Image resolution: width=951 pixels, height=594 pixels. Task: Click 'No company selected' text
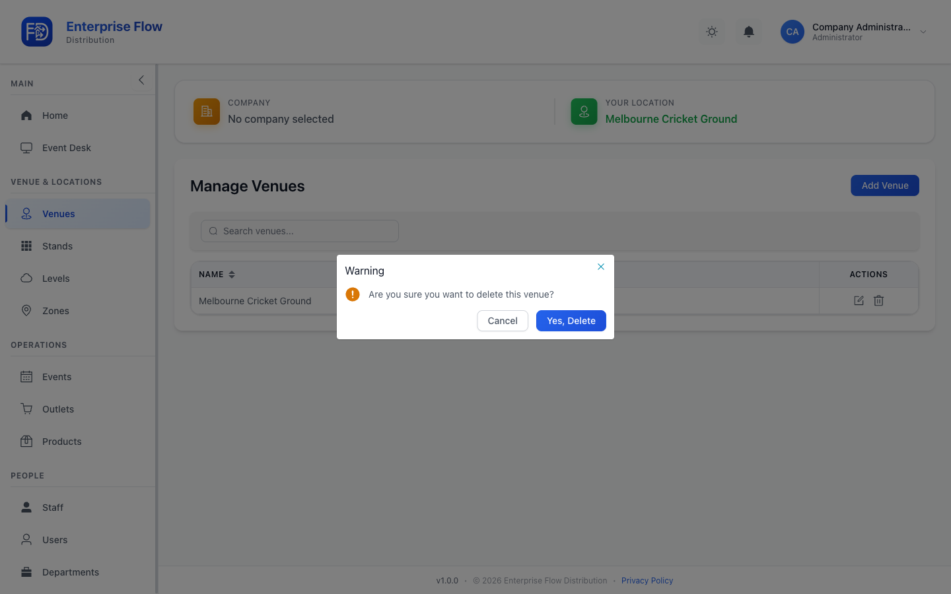point(281,119)
